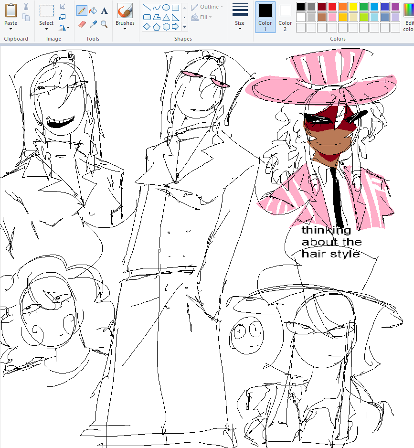Select the Triangle shape
The height and width of the screenshot is (448, 414).
point(166,17)
